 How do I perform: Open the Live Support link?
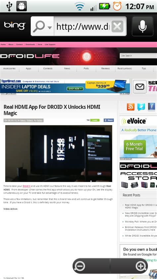tap(50, 44)
